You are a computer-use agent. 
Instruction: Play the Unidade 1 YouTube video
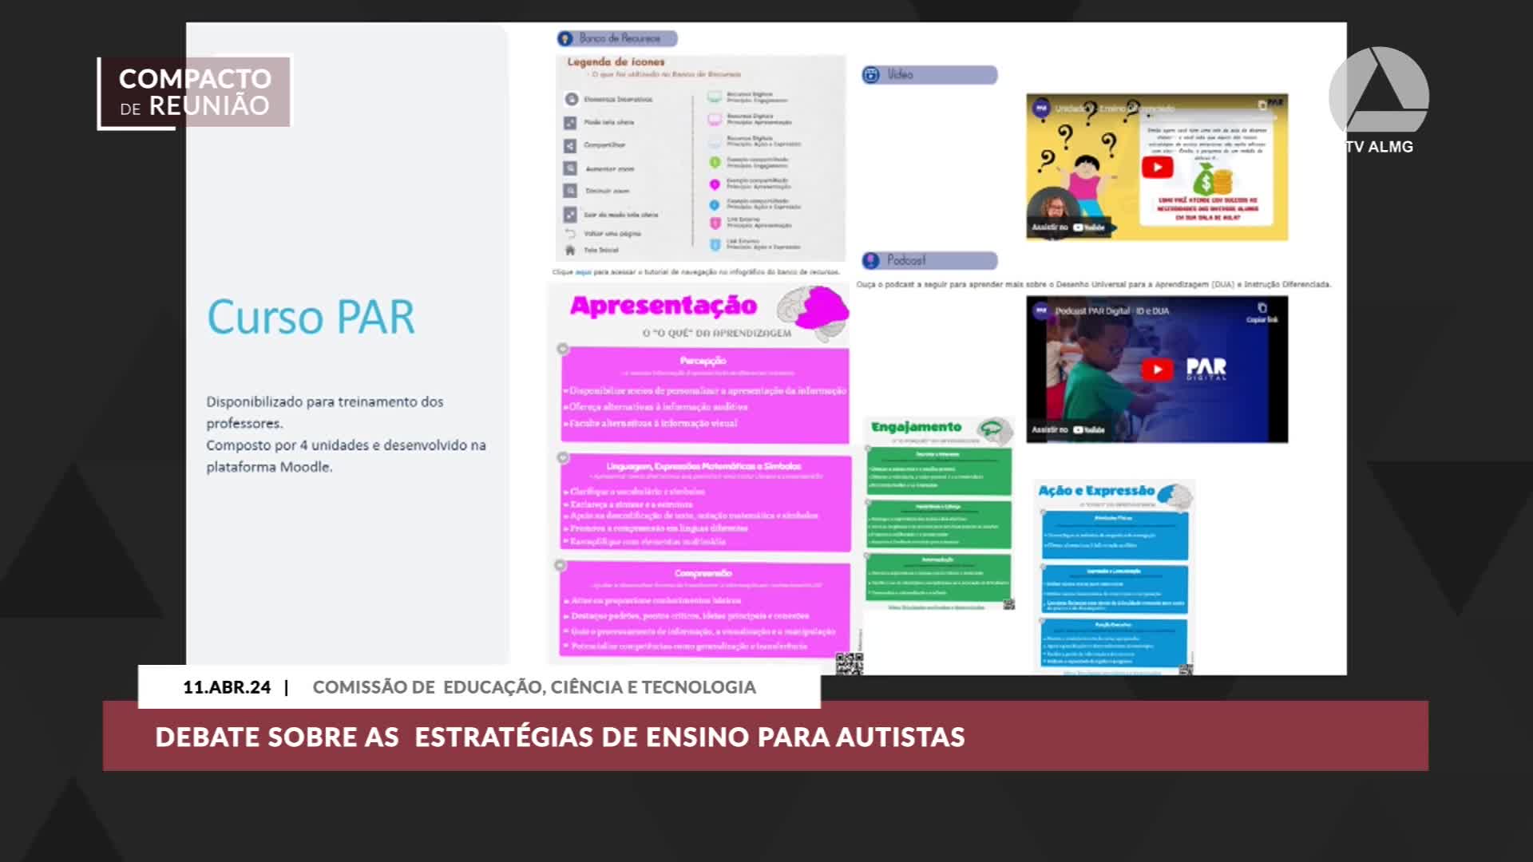pyautogui.click(x=1156, y=167)
